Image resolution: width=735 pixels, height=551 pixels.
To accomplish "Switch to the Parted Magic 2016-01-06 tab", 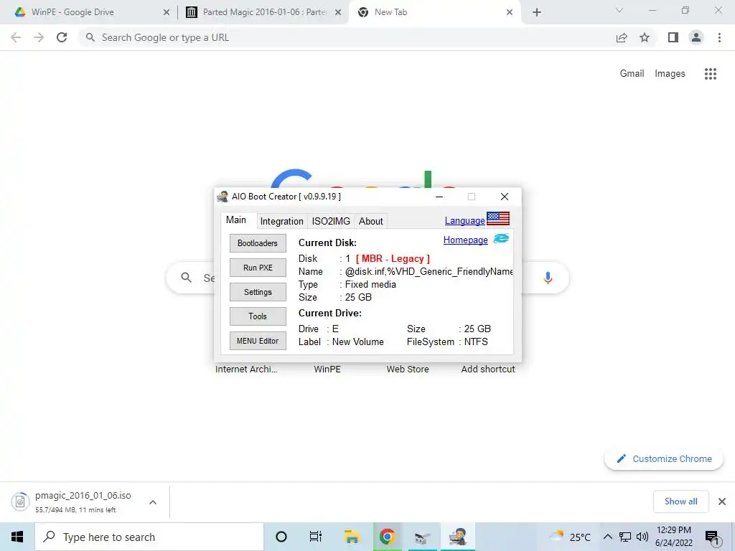I will (263, 12).
